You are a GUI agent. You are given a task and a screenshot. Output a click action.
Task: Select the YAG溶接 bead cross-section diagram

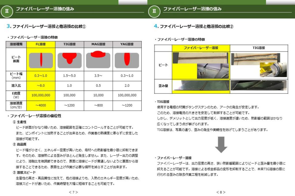(x=127, y=59)
